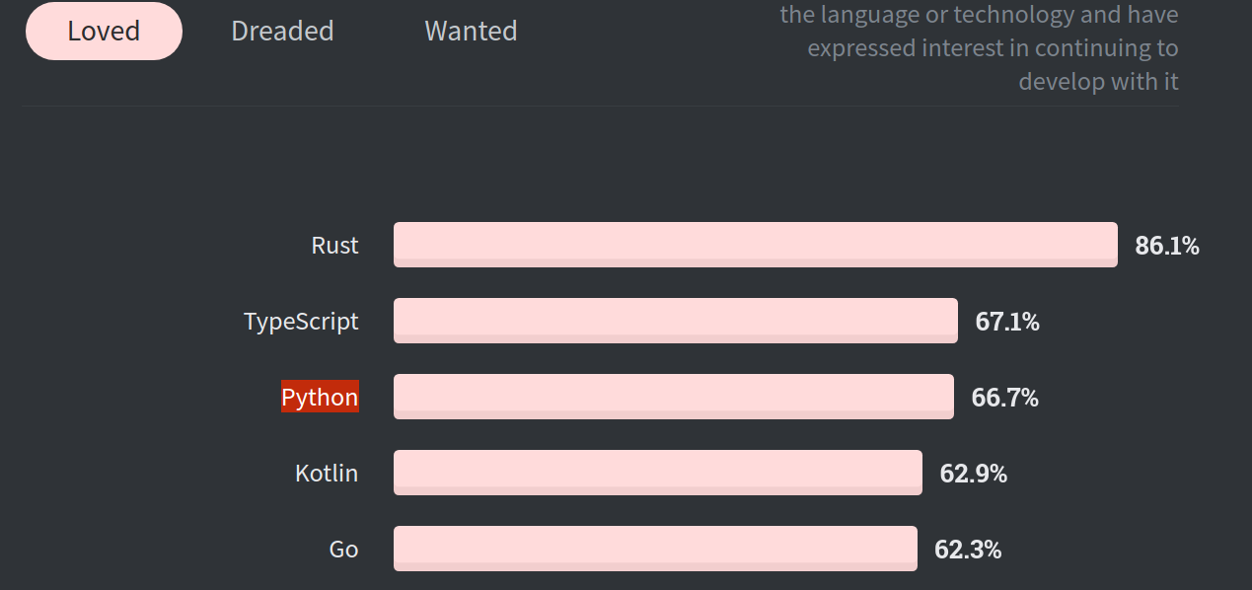The width and height of the screenshot is (1252, 590).
Task: Click the Kotlin bar in the chart
Action: (x=658, y=473)
